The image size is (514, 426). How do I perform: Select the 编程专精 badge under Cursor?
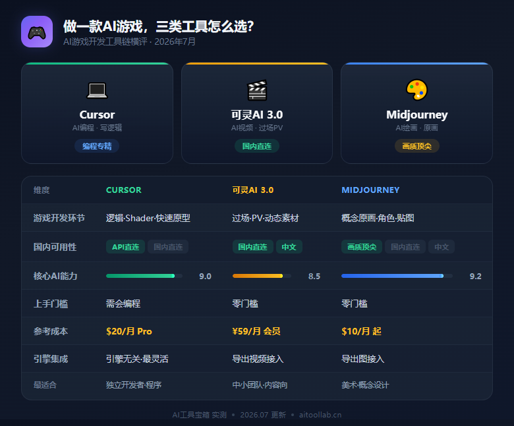[97, 146]
